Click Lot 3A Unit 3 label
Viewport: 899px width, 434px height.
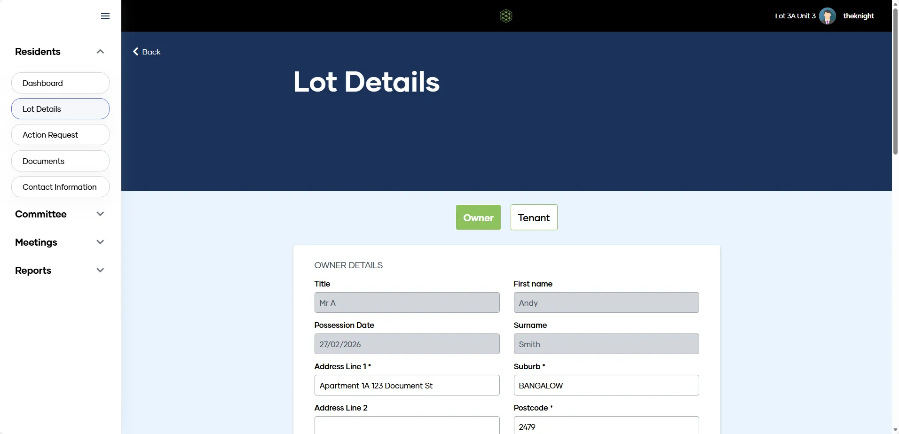point(795,16)
